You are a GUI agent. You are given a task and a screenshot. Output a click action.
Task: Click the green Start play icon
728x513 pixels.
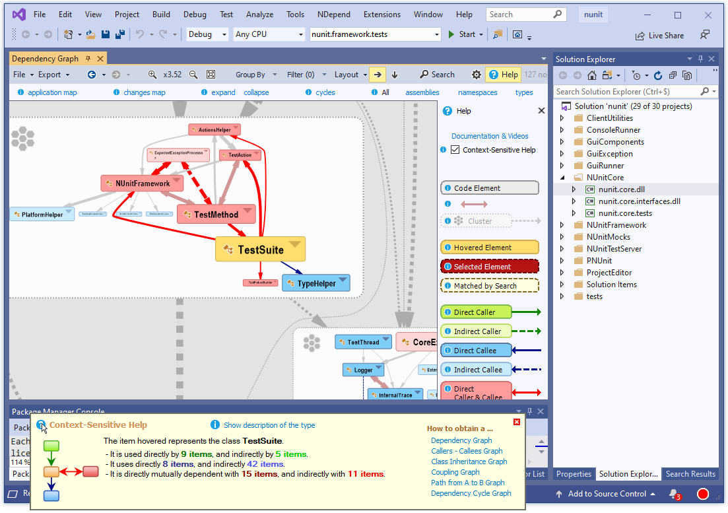451,34
